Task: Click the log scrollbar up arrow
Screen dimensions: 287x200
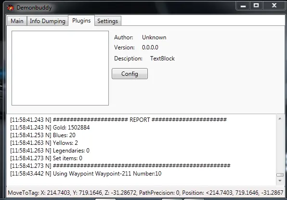Action: [280, 118]
